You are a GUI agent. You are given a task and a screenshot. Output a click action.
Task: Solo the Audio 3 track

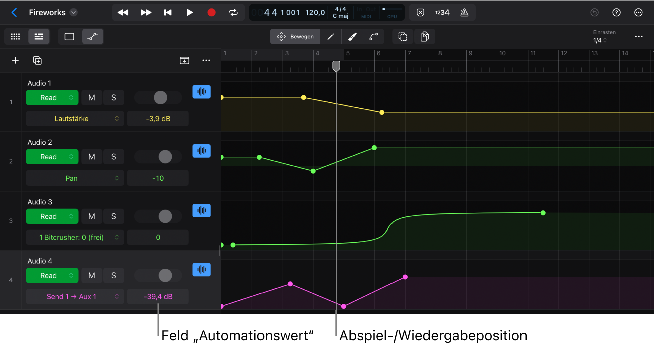pyautogui.click(x=114, y=216)
